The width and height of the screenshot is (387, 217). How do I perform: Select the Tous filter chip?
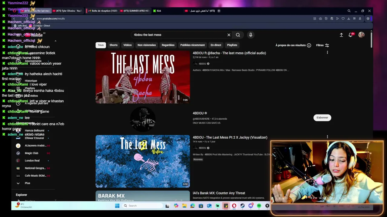[101, 45]
